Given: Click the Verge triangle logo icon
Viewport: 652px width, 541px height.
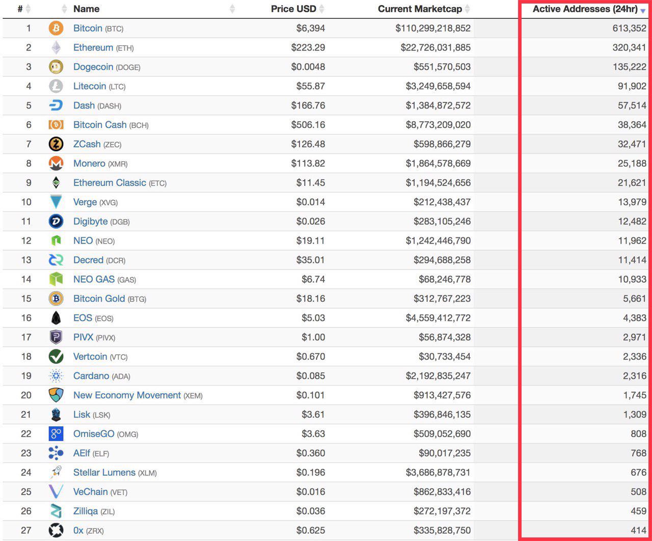Looking at the screenshot, I should (56, 202).
